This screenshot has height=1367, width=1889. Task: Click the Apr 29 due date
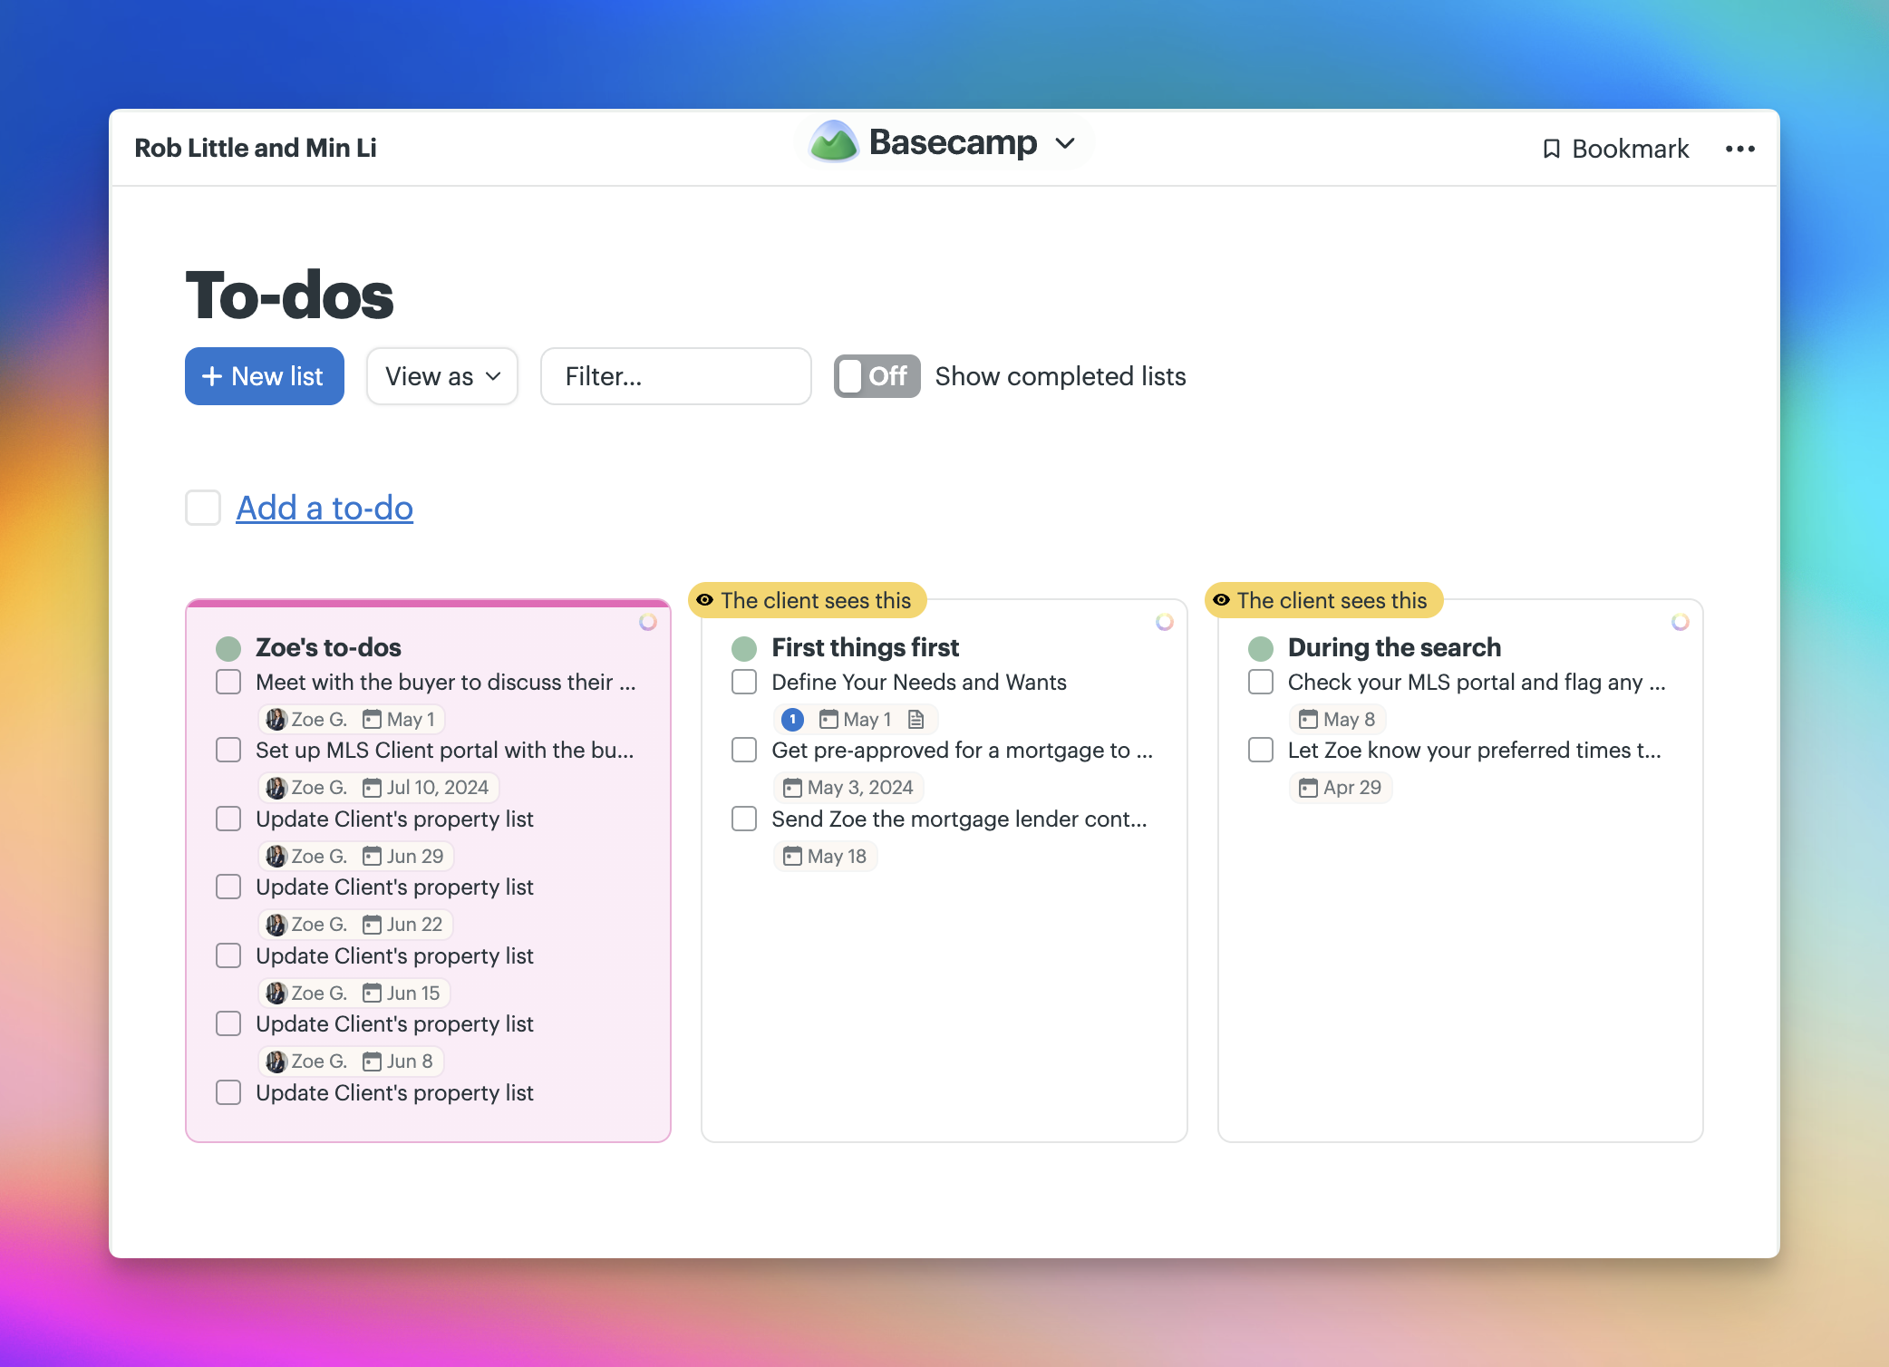click(1352, 788)
